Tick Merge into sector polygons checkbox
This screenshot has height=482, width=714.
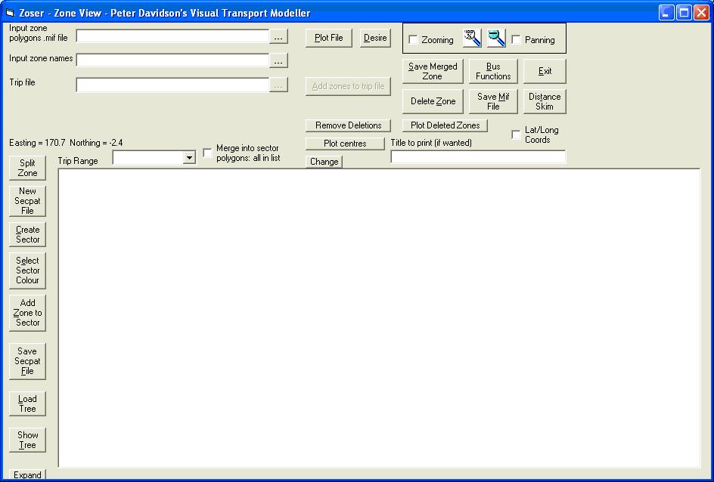click(x=207, y=153)
